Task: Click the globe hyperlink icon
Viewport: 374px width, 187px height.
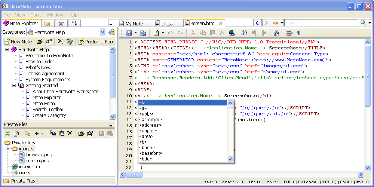Action: click(x=232, y=33)
